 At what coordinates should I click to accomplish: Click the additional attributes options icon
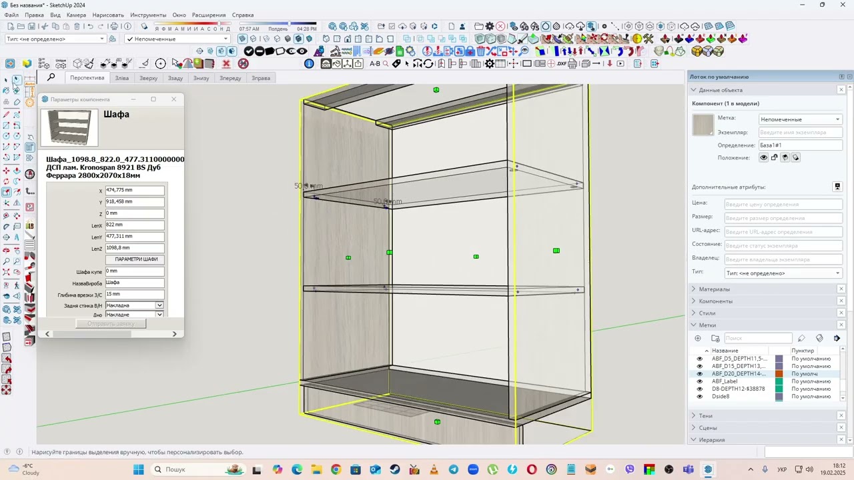click(x=837, y=187)
